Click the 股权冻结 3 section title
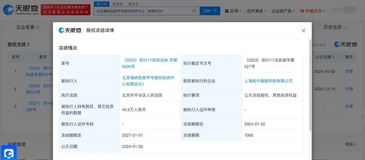Viewport: 365px width, 160px height. 19,45
